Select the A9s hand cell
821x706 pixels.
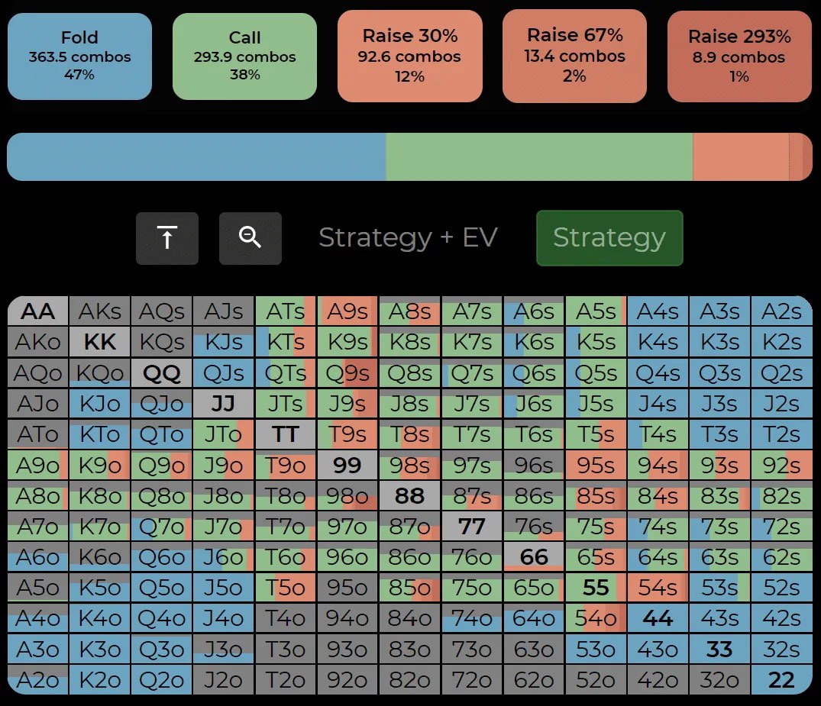point(347,311)
